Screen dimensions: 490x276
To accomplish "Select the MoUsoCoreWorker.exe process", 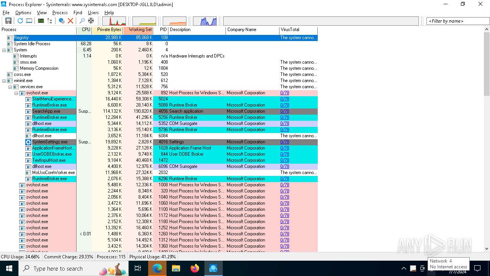I will 159,172.
